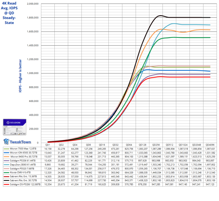The image size is (219, 201).
Task: Click the 'QD2048' column header
Action: coord(196,145)
